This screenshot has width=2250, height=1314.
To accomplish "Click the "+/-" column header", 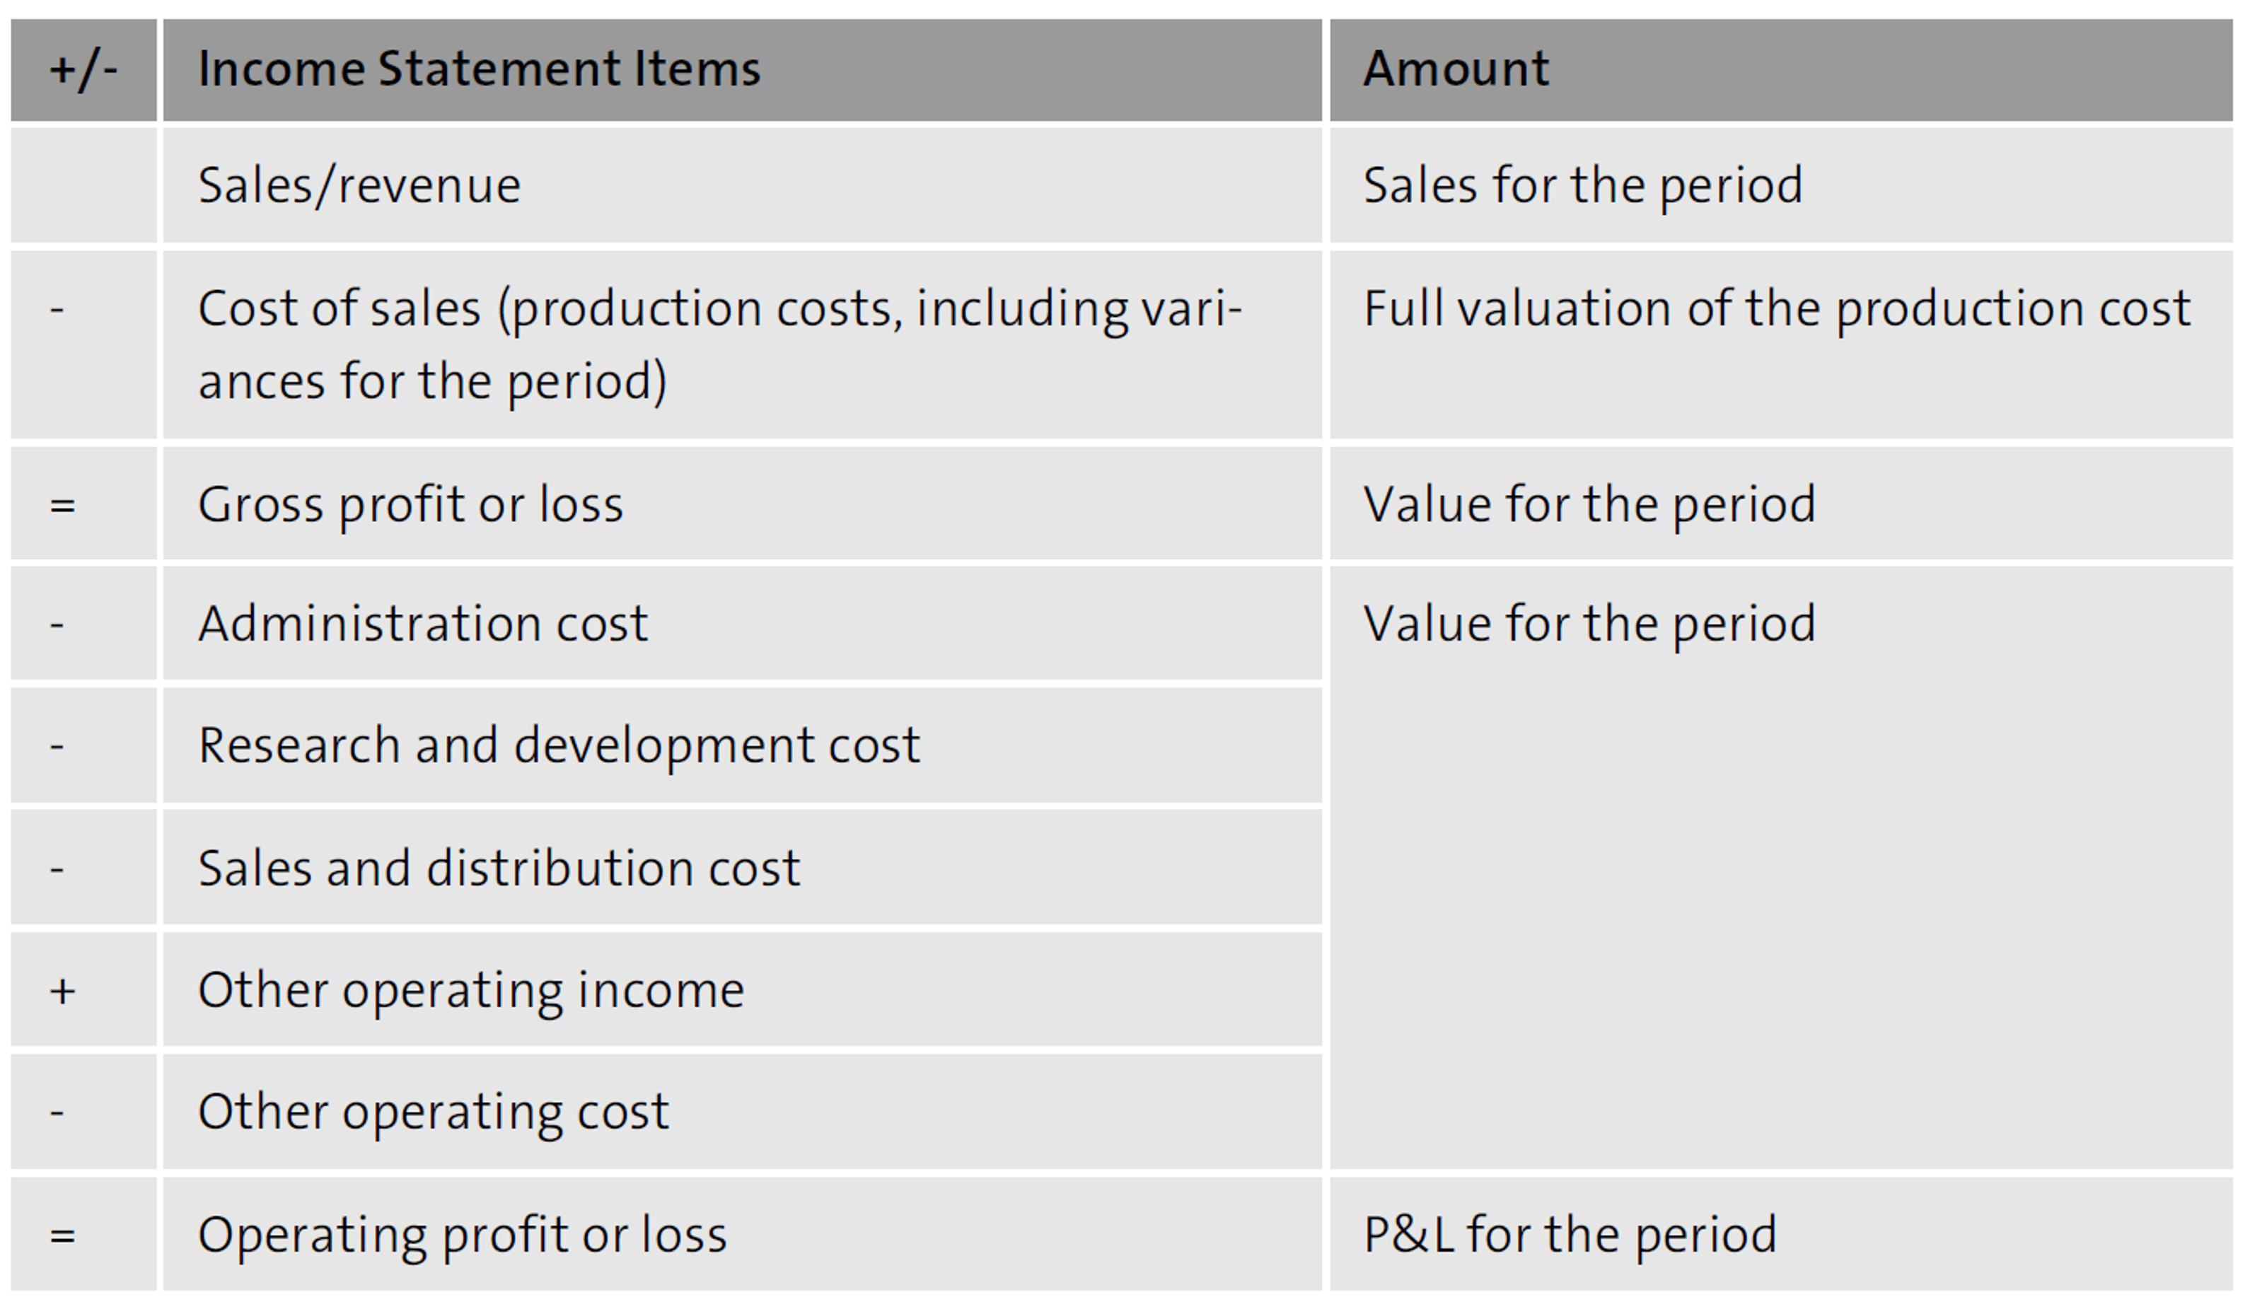I will coord(83,69).
